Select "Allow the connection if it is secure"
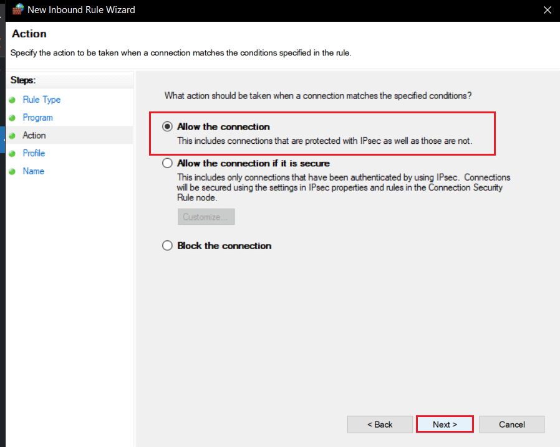This screenshot has width=560, height=447. coord(167,162)
